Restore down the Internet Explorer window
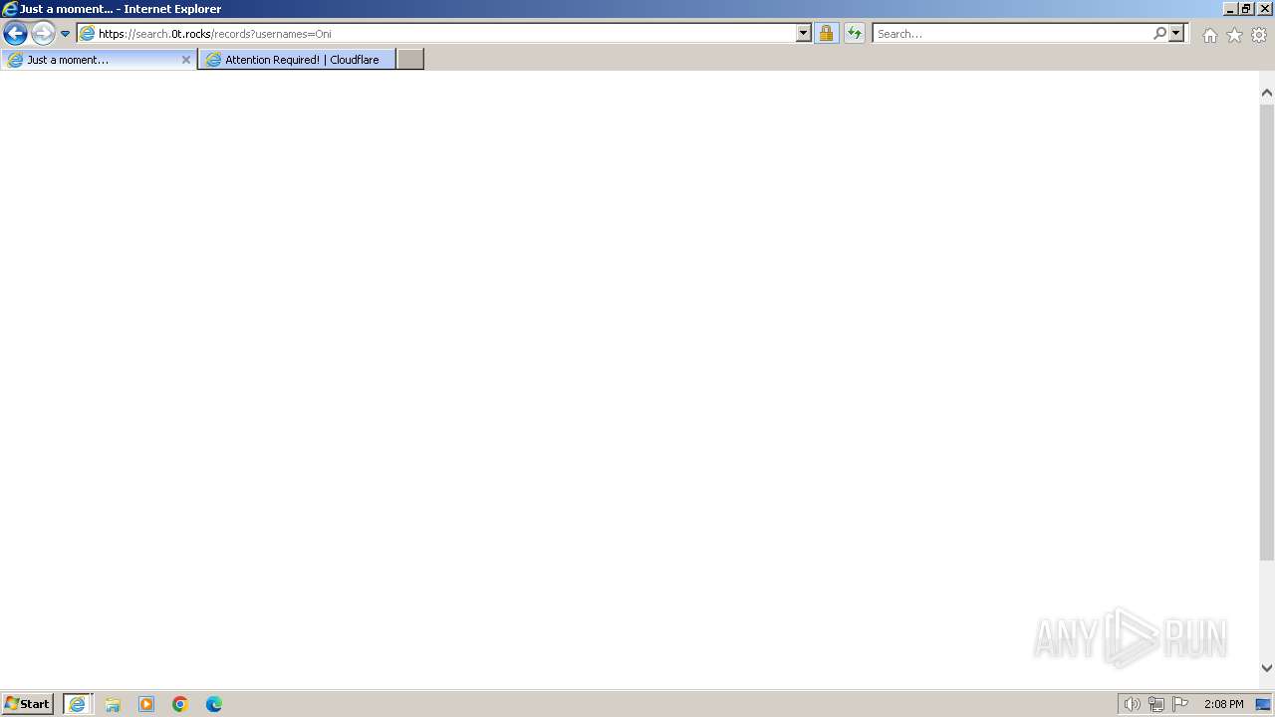This screenshot has width=1275, height=717. coord(1246,8)
